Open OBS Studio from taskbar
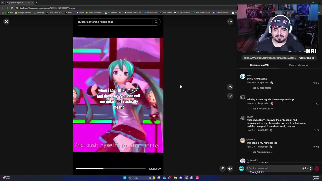 point(170,178)
